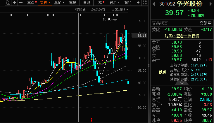214x123 pixels.
Task: Click the fast-forward double arrow icon
Action: (x=138, y=3)
